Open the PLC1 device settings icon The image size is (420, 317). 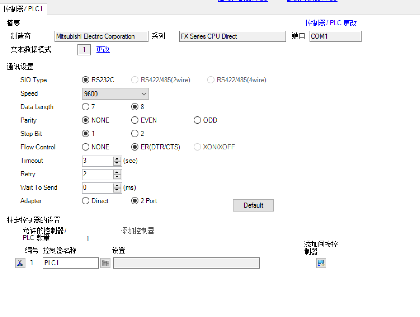(x=105, y=263)
